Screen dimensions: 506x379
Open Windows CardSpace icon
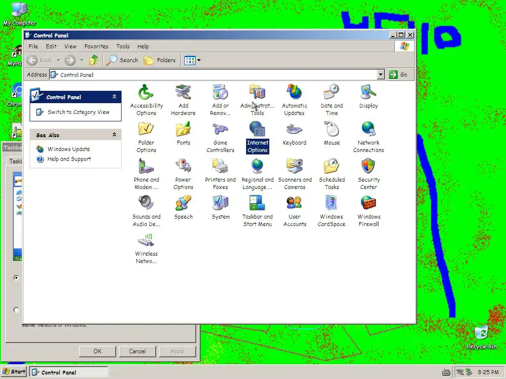(x=332, y=211)
